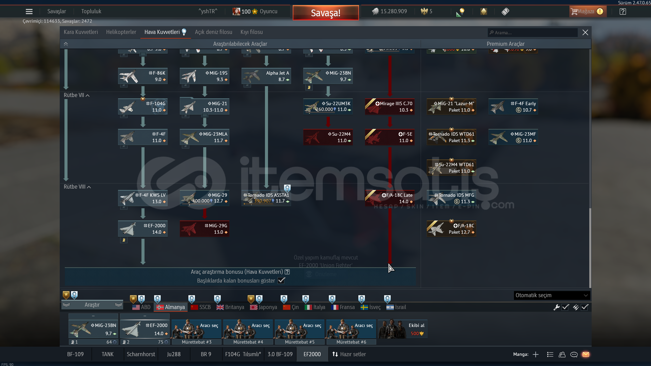Screen dimensions: 651x366
Task: Open the highlighted mail icon
Action: tap(586, 354)
